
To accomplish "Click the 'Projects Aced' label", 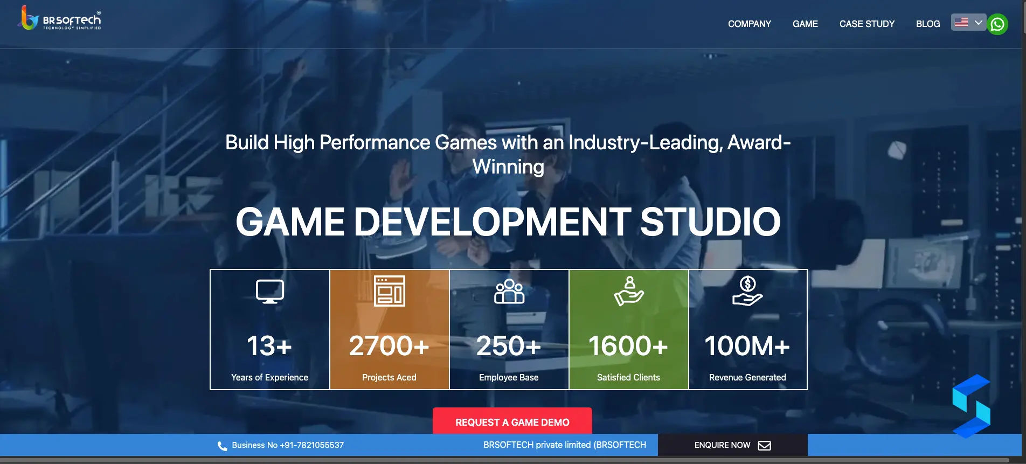I will pyautogui.click(x=389, y=377).
